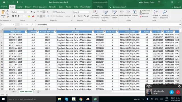Toggle underline (S) formatting

(18, 16)
